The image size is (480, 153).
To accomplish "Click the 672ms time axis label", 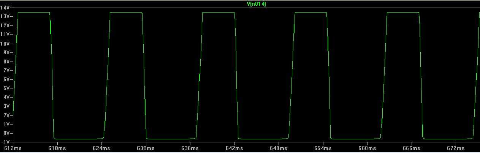I will [x=456, y=148].
